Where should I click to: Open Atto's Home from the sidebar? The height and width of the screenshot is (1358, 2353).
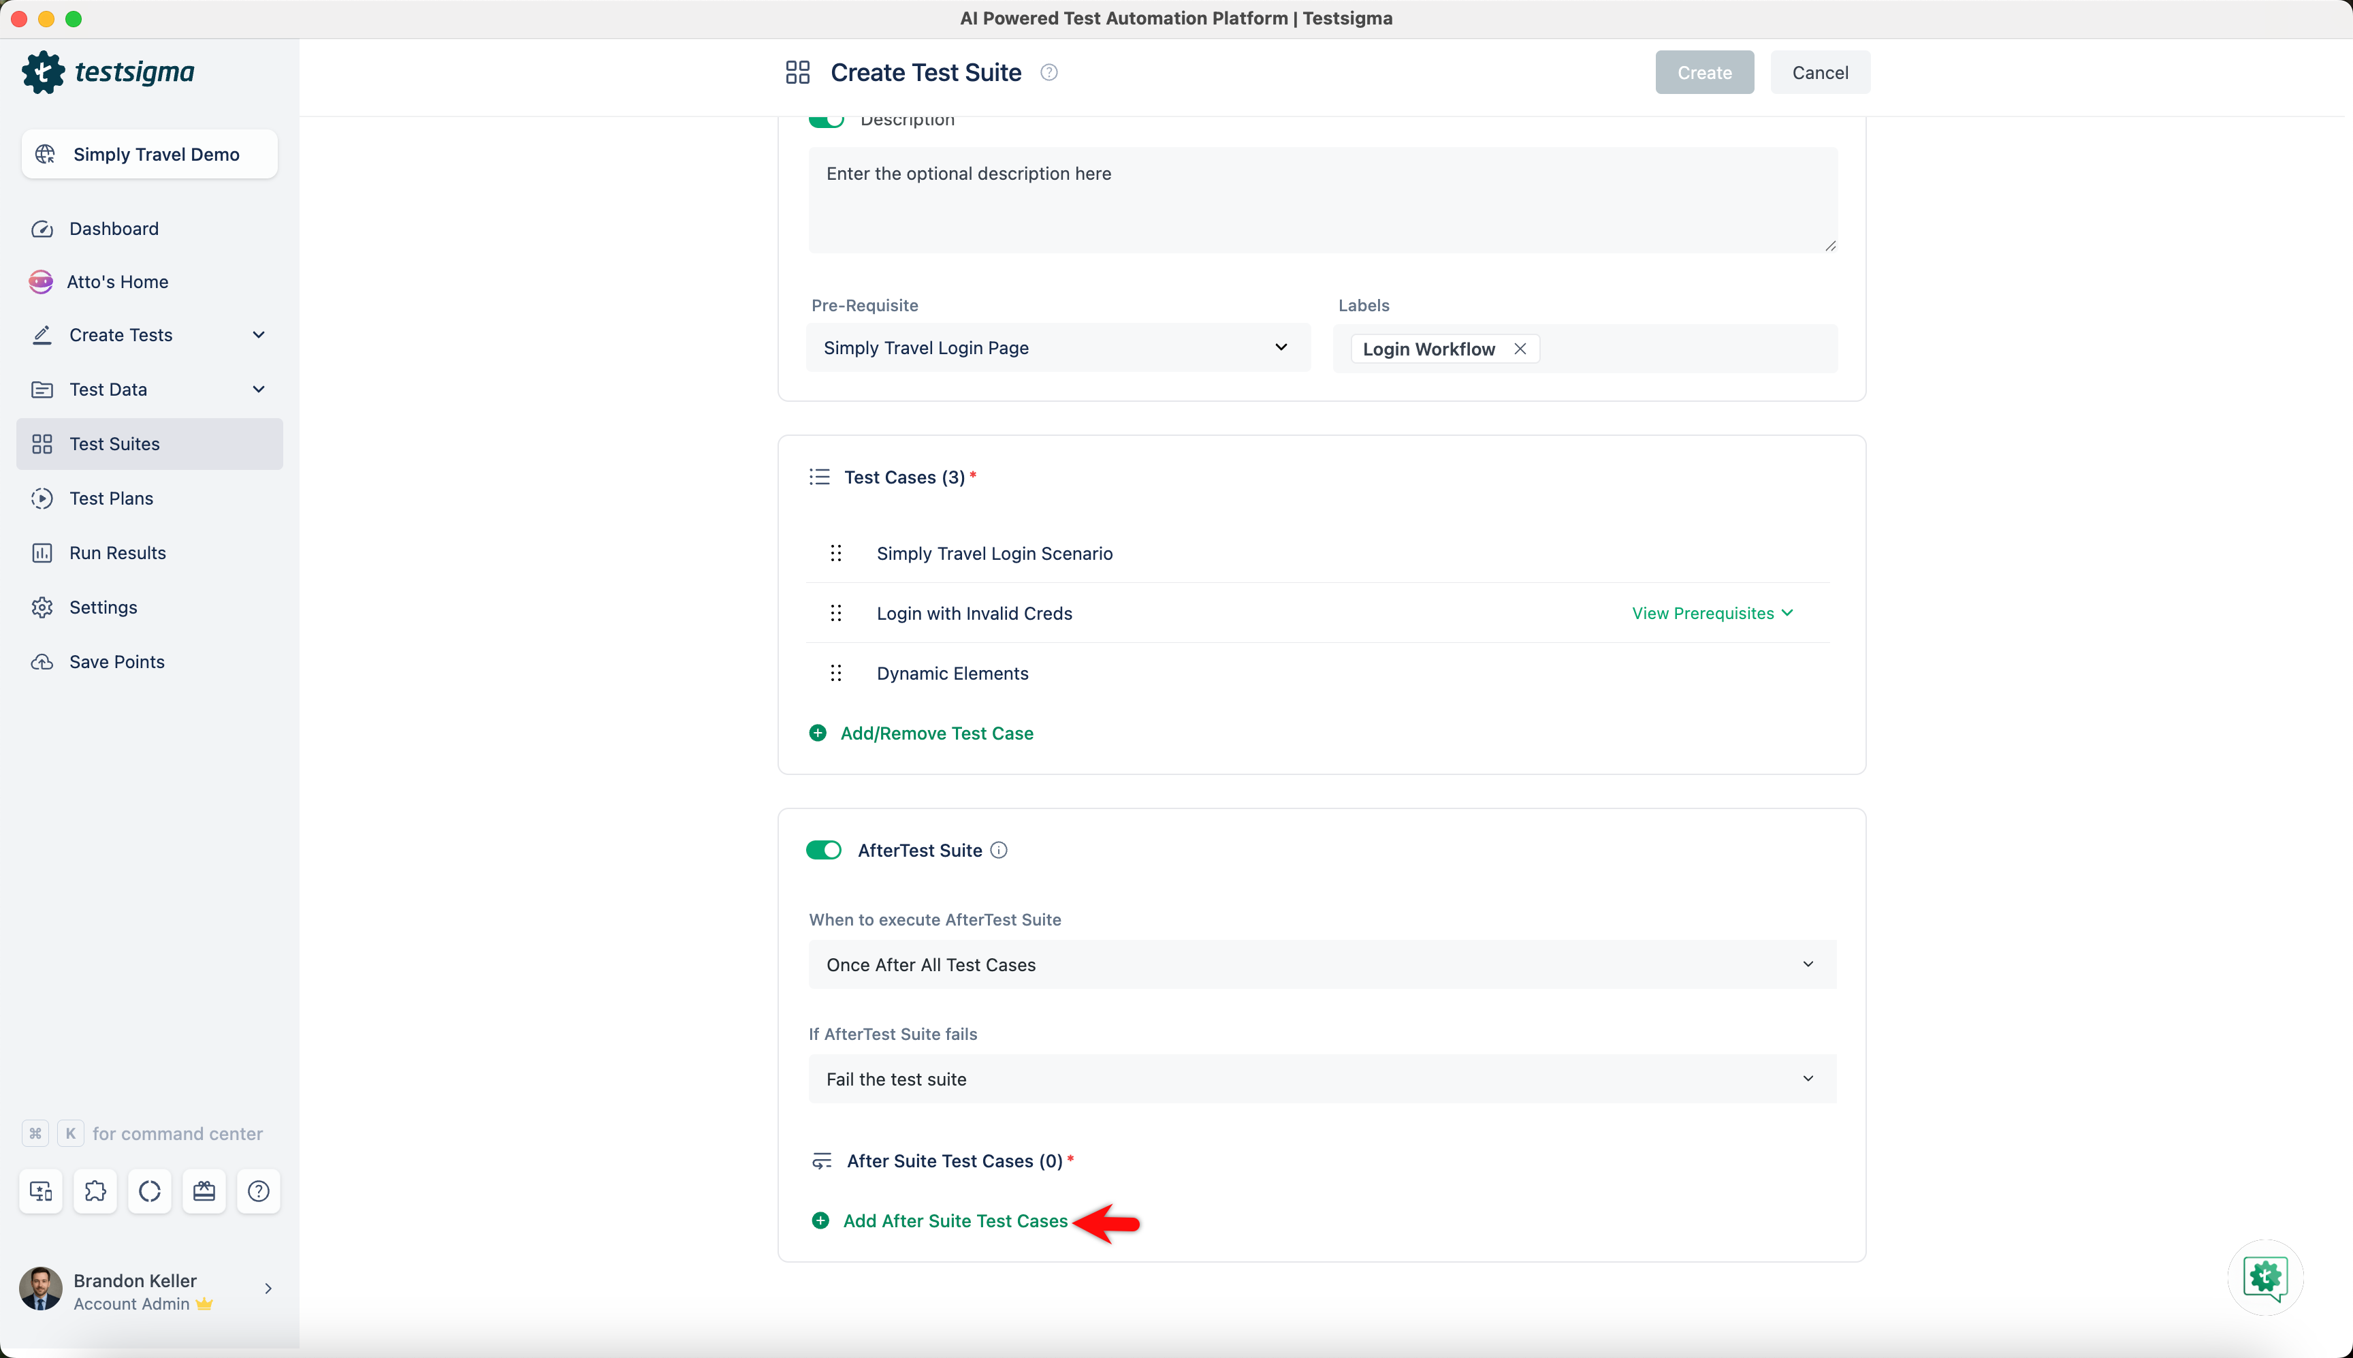tap(118, 281)
